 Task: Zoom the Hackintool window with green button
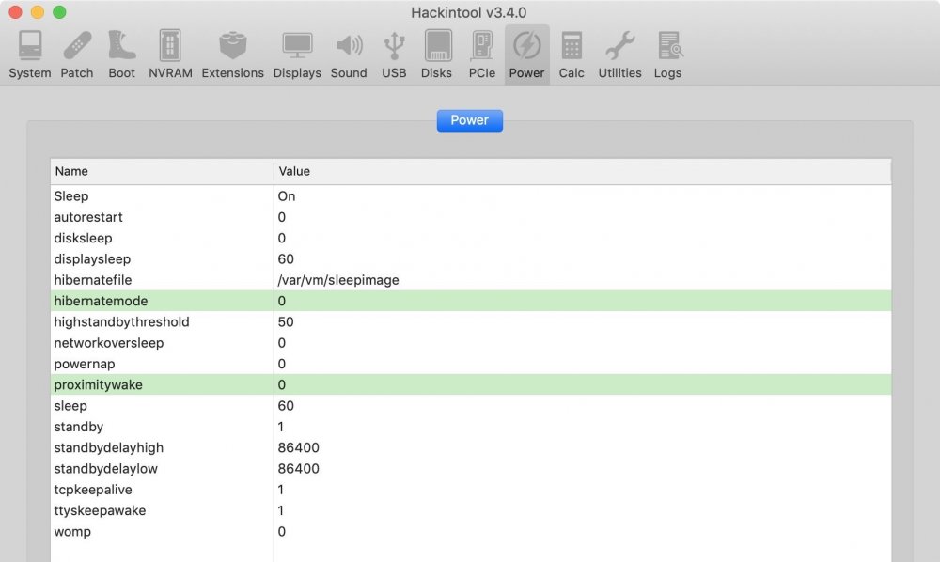click(59, 12)
